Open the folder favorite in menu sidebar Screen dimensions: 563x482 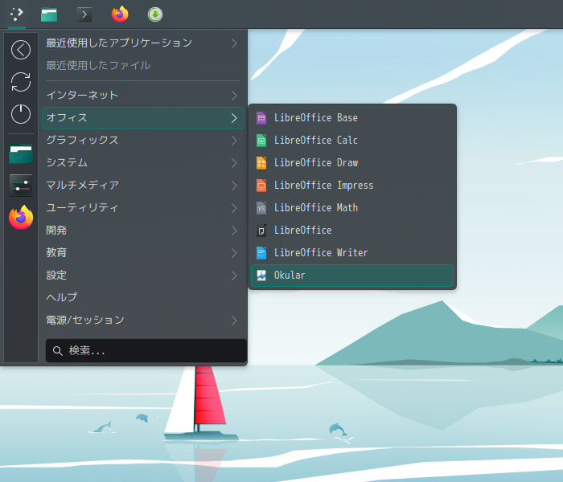coord(21,153)
